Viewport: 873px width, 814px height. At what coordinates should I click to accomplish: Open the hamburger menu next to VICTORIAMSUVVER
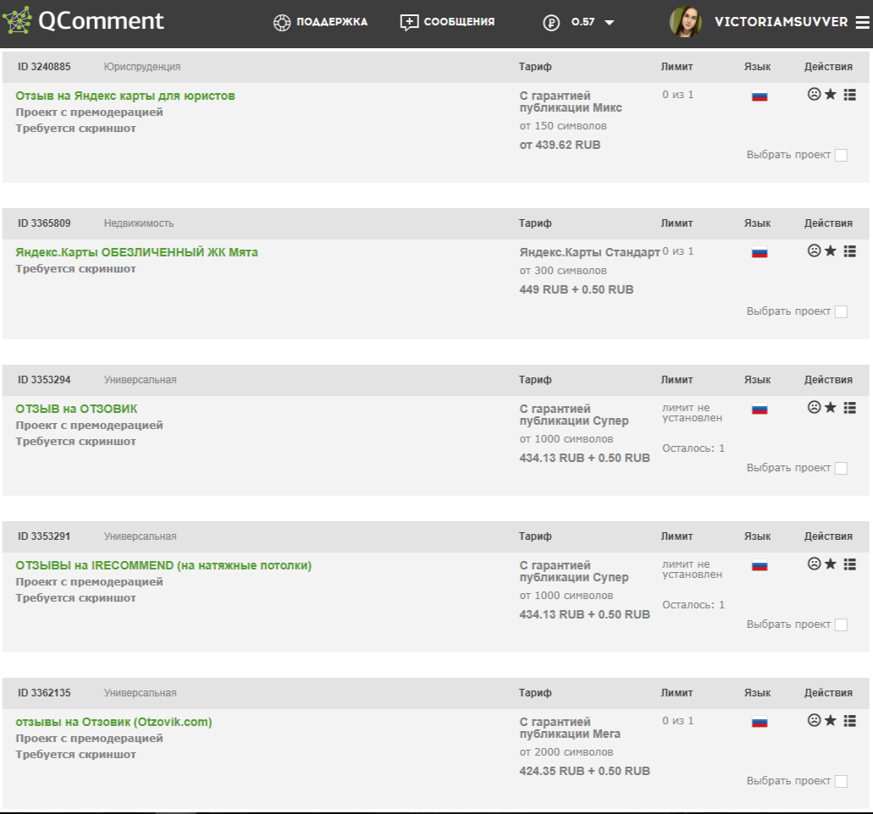tap(862, 22)
